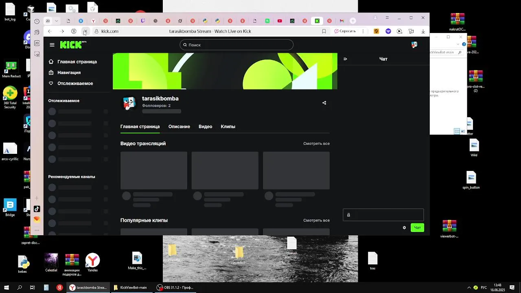Open Навигация in the Kick sidebar
This screenshot has width=521, height=293.
coord(64,72)
